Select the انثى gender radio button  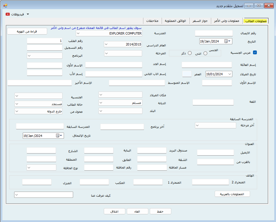[205, 53]
